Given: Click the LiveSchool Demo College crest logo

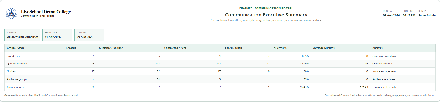Looking at the screenshot, I should coord(12,13).
